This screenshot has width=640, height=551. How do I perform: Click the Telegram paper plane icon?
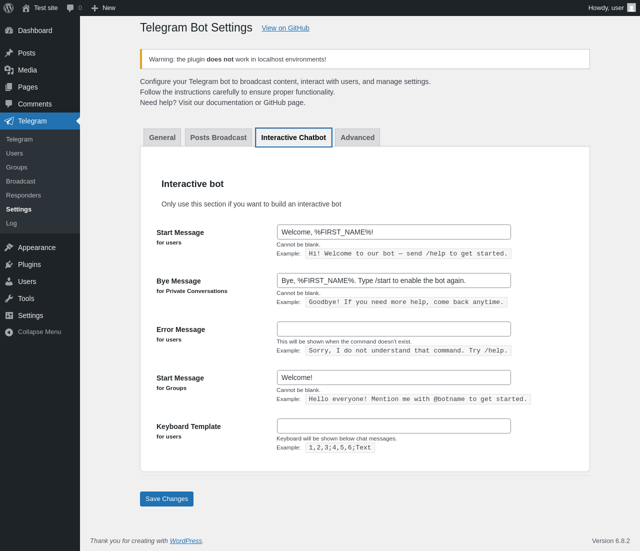[x=9, y=121]
